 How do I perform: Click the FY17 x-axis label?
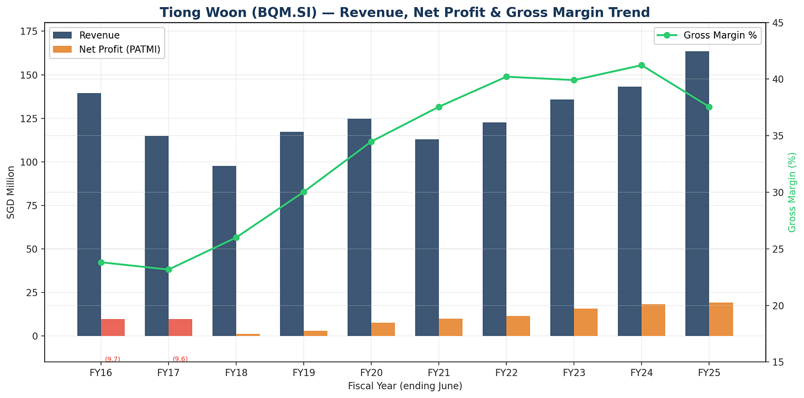[168, 372]
